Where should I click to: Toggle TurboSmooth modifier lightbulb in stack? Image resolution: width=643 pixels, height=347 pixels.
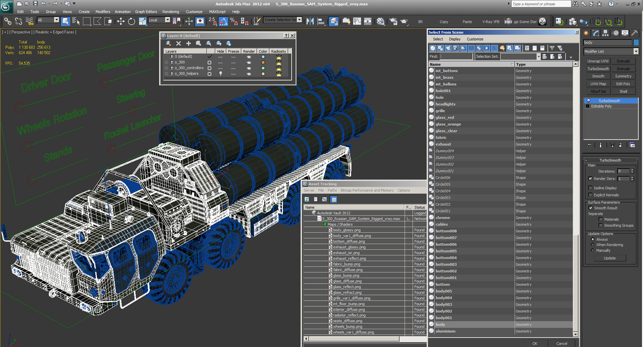point(588,101)
